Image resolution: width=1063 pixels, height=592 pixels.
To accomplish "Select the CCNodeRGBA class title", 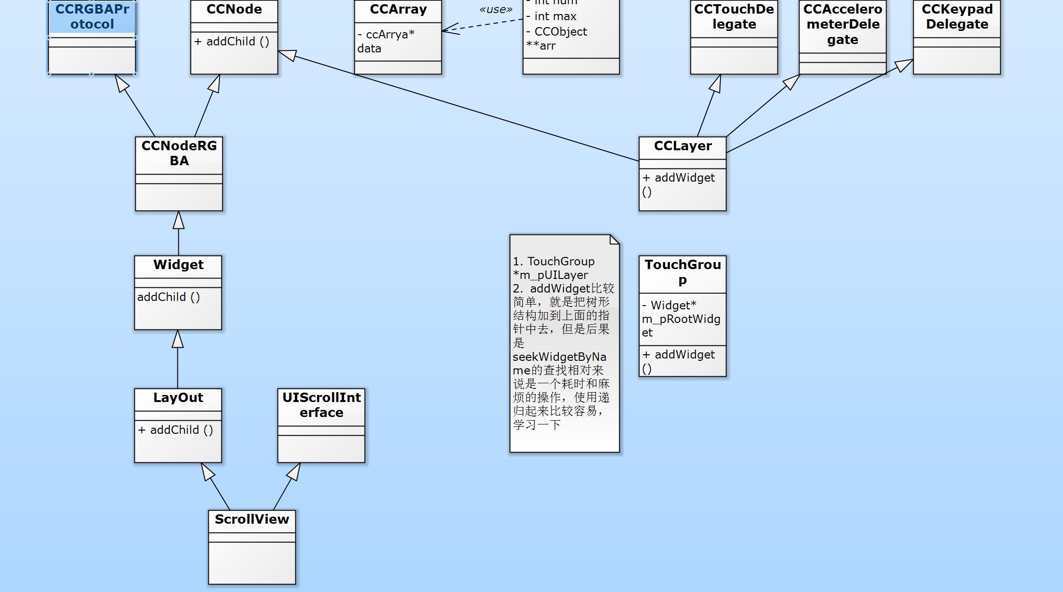I will (x=179, y=153).
